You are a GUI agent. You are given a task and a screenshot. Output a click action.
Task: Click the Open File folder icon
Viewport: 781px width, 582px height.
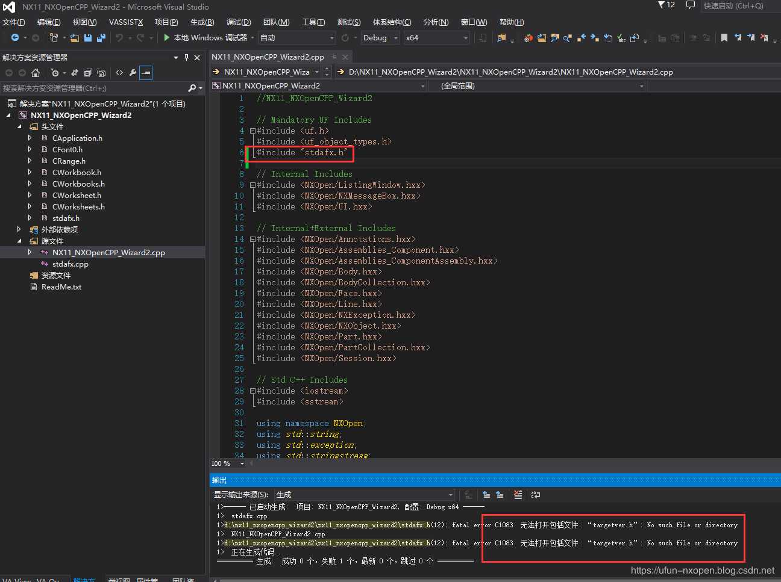(x=75, y=37)
